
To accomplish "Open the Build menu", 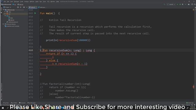I will point(37,2).
